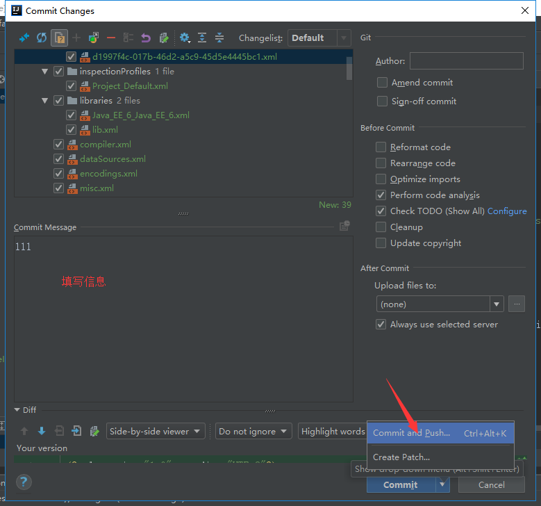
Task: Tick the Rearrange code checkbox
Action: (x=381, y=163)
